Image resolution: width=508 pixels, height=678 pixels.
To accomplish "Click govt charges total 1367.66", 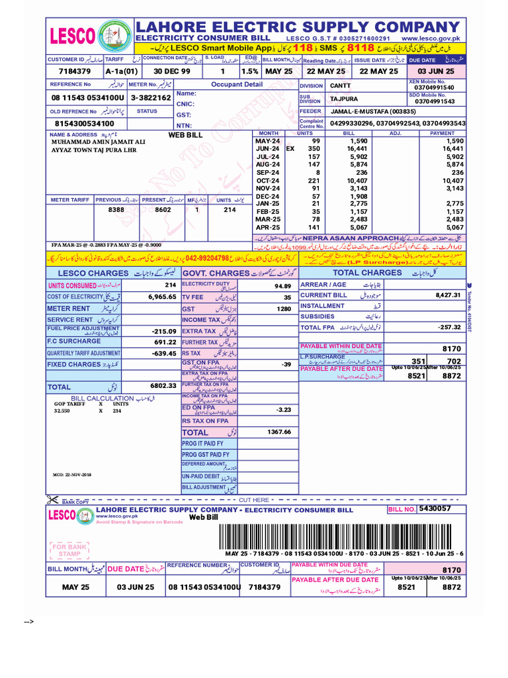I will (279, 432).
